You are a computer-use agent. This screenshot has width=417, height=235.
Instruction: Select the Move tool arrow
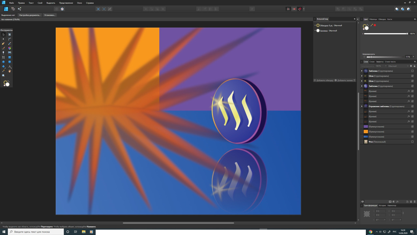(3, 34)
